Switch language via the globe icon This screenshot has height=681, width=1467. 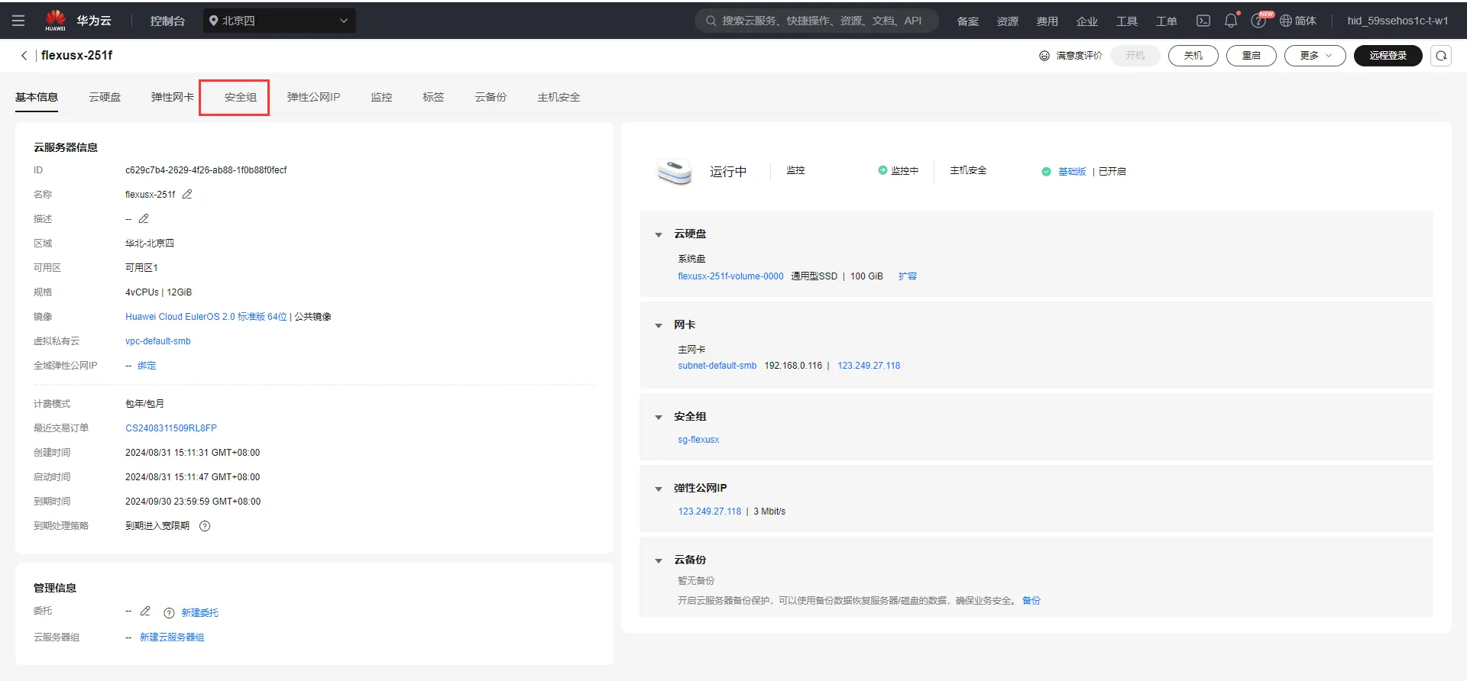(x=1286, y=21)
